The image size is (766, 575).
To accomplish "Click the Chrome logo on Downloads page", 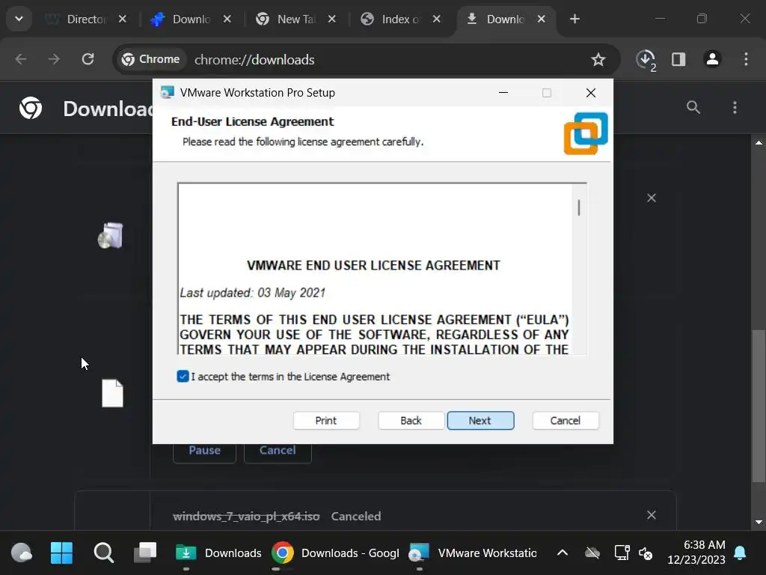I will coord(31,108).
